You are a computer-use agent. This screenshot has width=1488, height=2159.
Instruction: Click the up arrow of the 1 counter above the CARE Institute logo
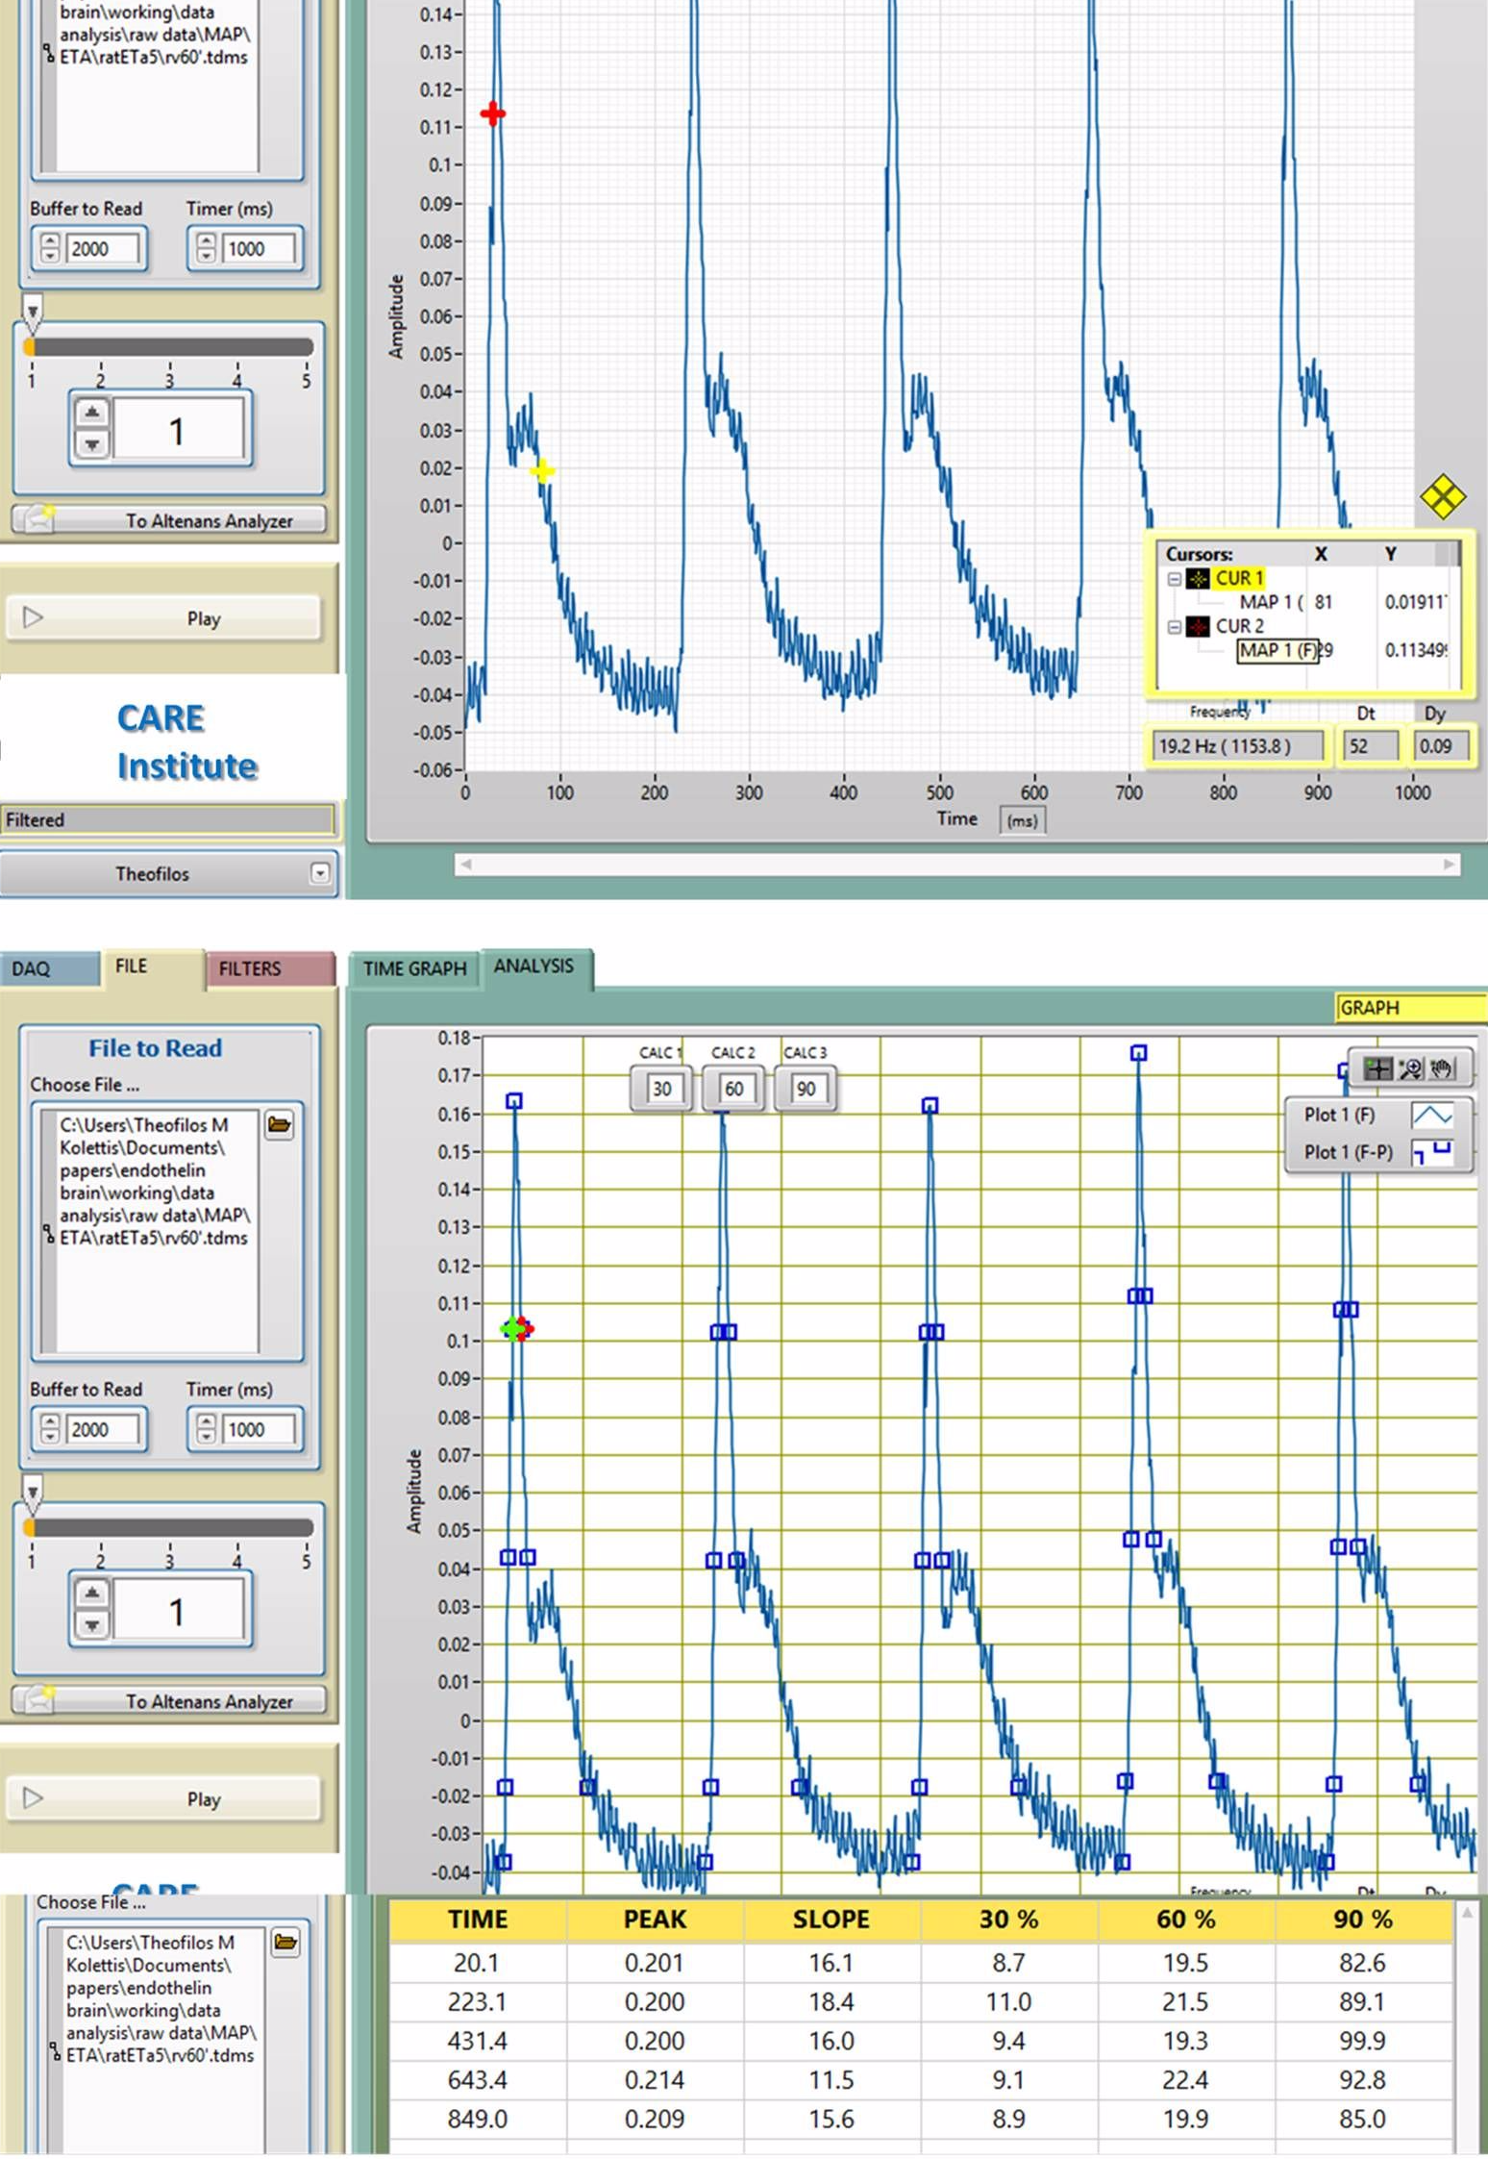coord(92,413)
